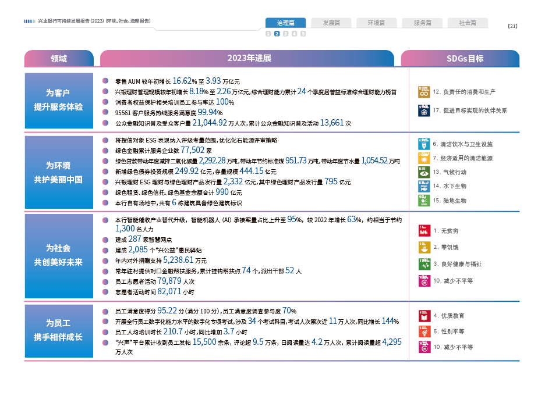Click the 为员工 携手相伴成长 section block

coord(58,330)
